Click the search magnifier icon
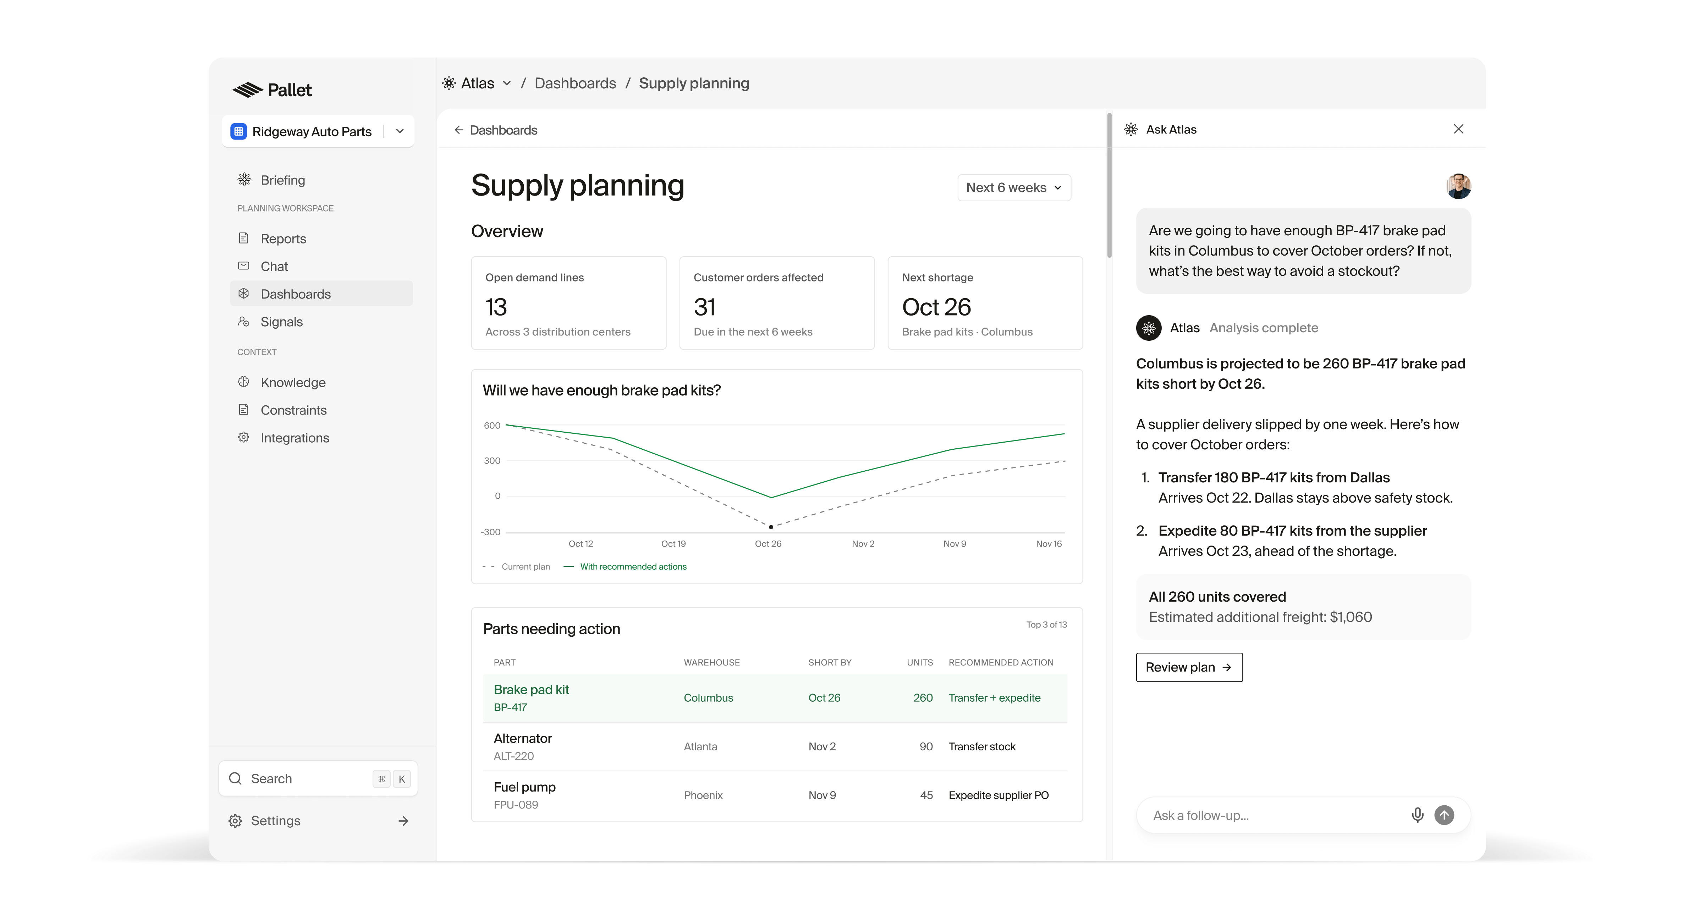 pyautogui.click(x=235, y=778)
